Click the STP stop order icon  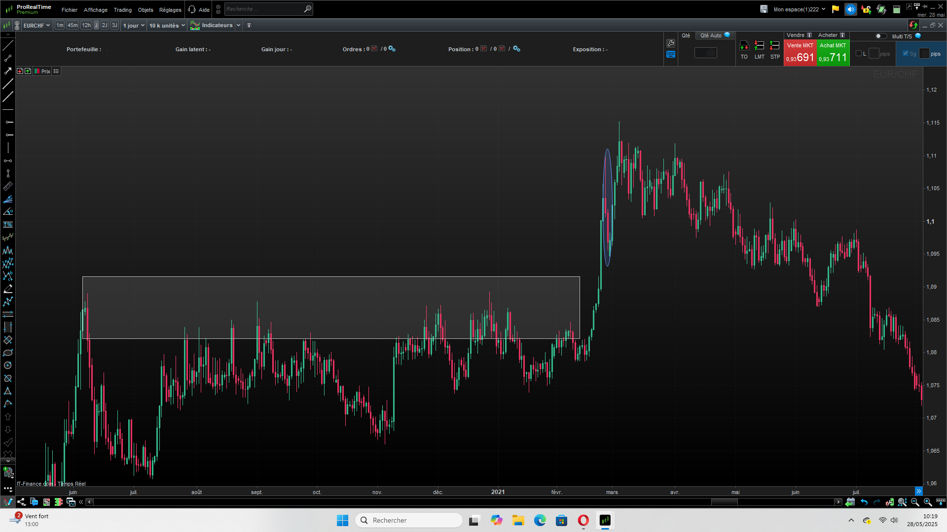pos(775,46)
